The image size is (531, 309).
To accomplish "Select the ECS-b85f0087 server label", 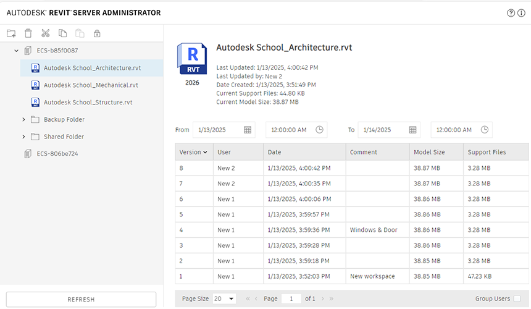I will (57, 51).
